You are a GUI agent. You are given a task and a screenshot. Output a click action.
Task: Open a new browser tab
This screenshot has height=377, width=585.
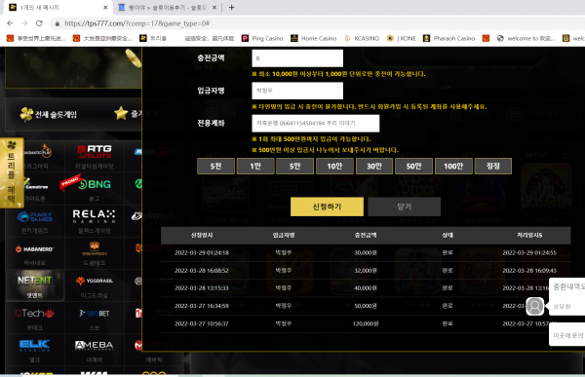coord(232,7)
